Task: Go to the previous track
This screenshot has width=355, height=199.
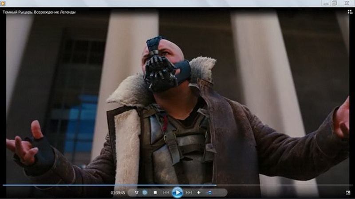Action: pos(166,192)
